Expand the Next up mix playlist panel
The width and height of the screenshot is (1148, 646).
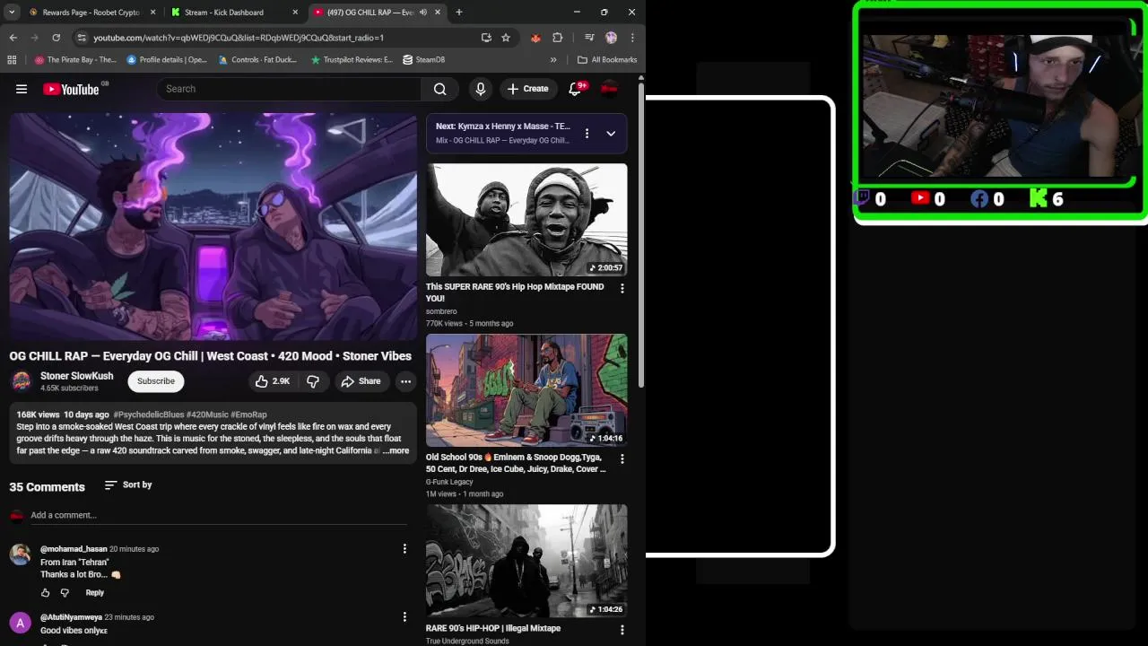click(611, 133)
